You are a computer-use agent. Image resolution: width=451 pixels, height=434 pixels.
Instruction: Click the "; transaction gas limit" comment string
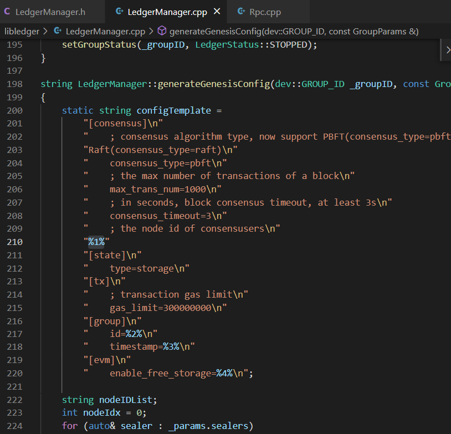click(x=171, y=295)
